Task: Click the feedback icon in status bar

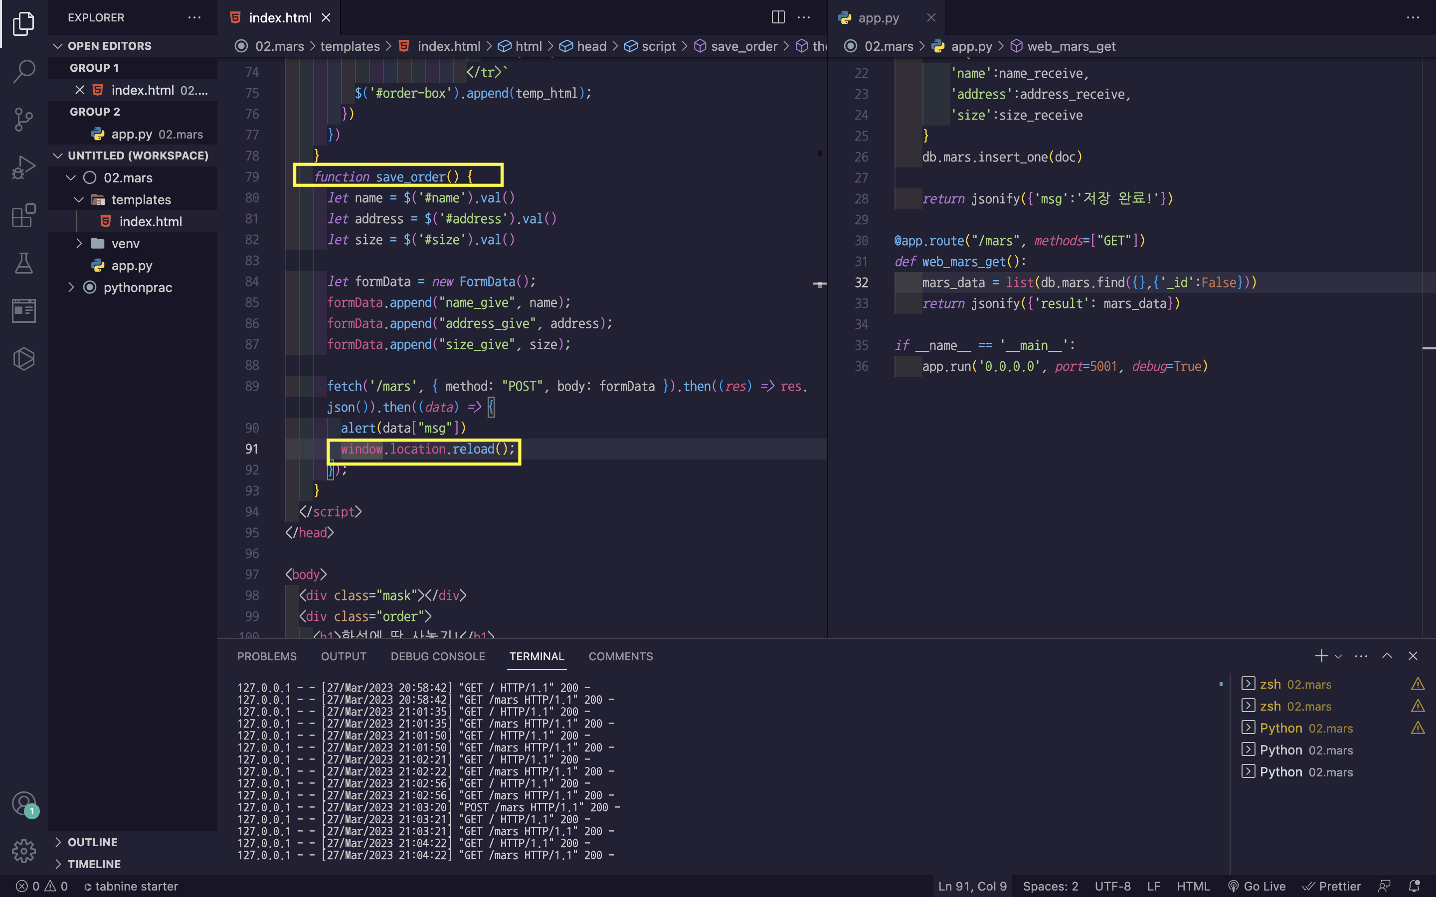Action: pos(1384,886)
